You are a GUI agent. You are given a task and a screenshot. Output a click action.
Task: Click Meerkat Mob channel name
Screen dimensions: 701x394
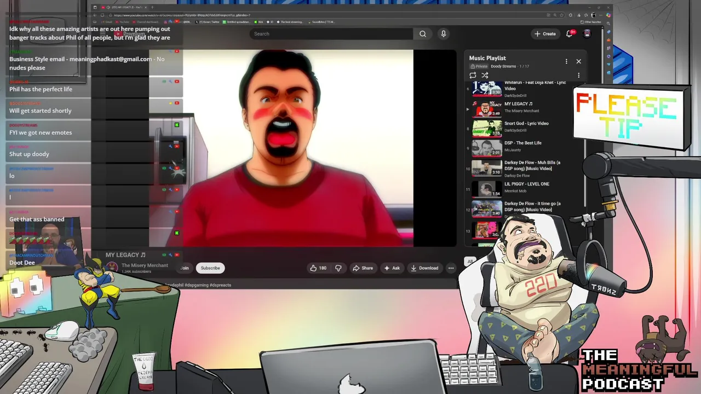[515, 191]
